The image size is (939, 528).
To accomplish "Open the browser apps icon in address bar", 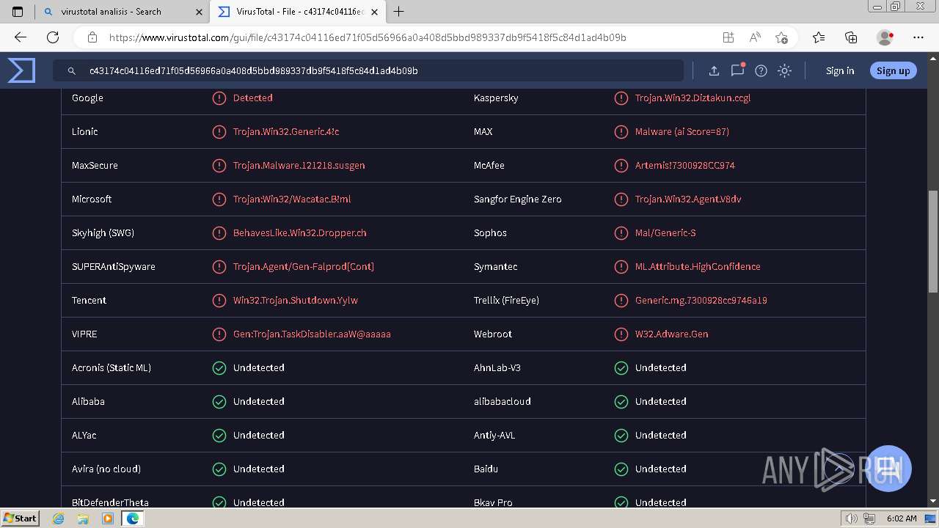I will click(x=728, y=37).
